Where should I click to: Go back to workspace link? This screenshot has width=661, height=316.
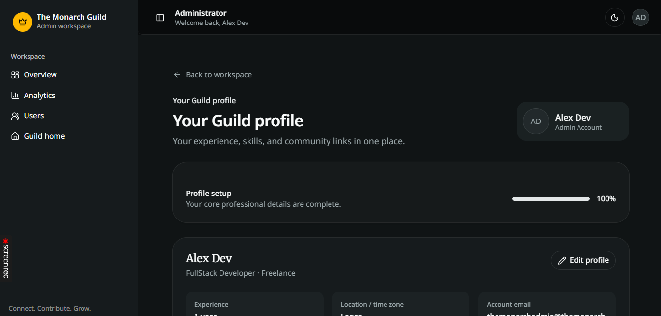[x=213, y=75]
